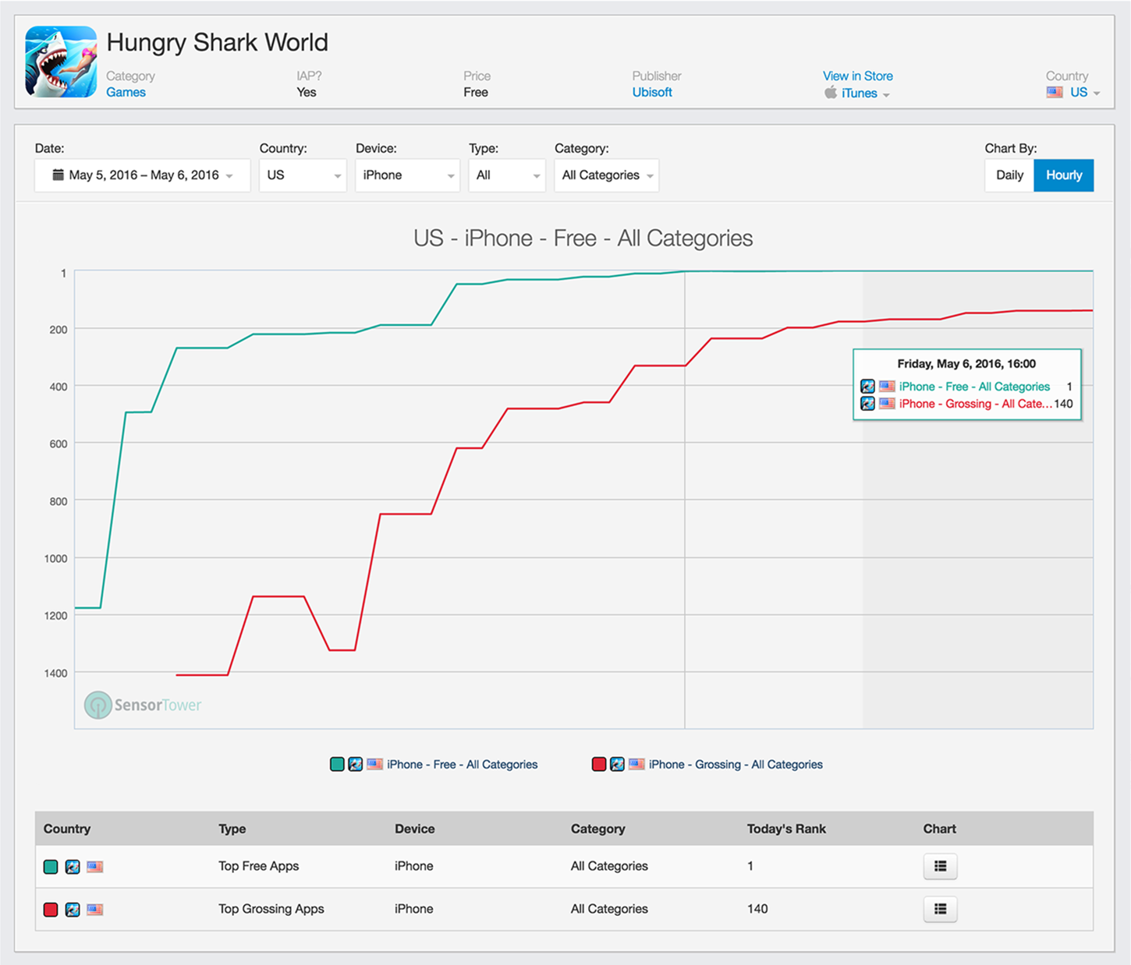Click the tooltip date Friday, May 6, 2016, 16:00

[x=966, y=364]
